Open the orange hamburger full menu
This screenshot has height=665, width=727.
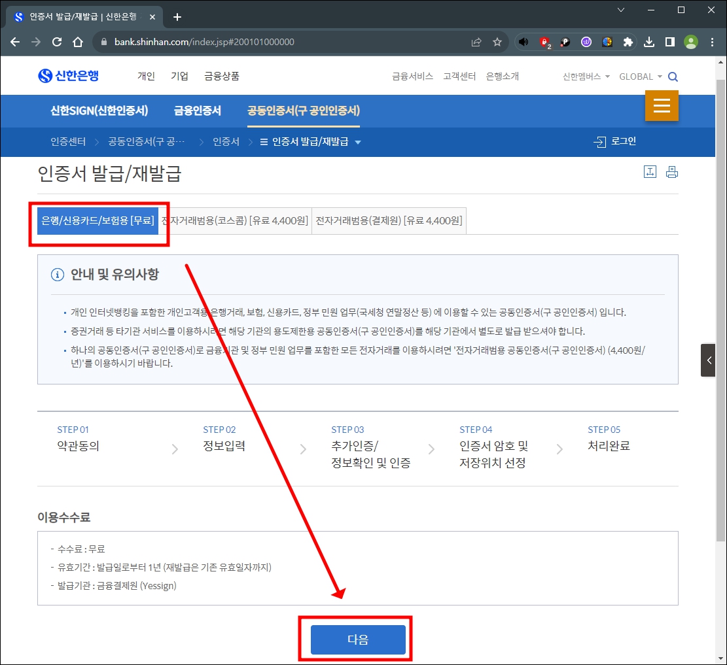coord(662,106)
